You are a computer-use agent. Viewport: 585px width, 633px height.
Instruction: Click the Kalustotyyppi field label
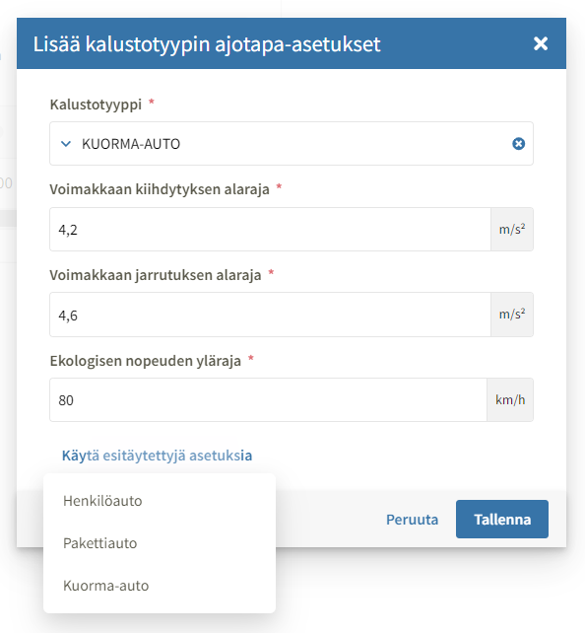tap(96, 105)
